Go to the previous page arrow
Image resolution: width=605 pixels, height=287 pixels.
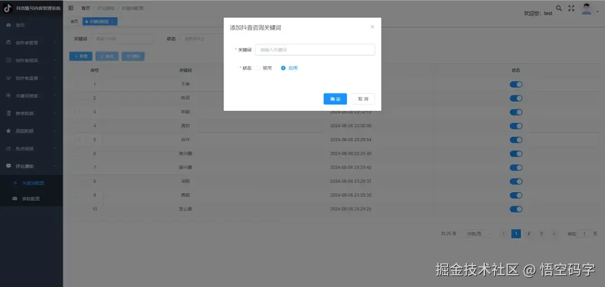503,234
